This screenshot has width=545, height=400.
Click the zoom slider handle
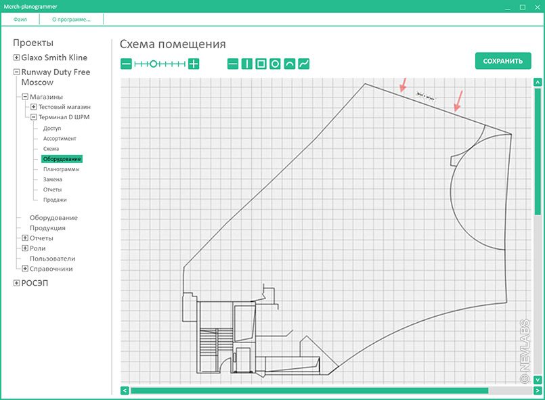[x=154, y=64]
